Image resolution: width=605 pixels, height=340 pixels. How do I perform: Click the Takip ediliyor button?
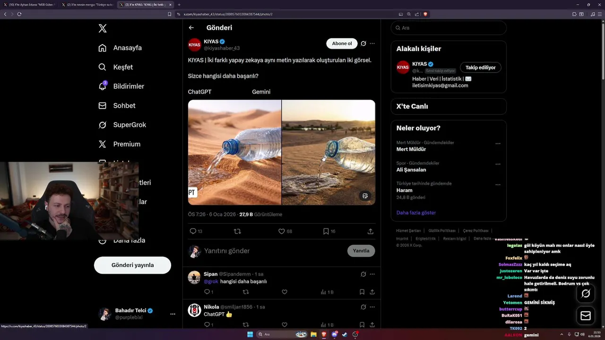pyautogui.click(x=481, y=68)
